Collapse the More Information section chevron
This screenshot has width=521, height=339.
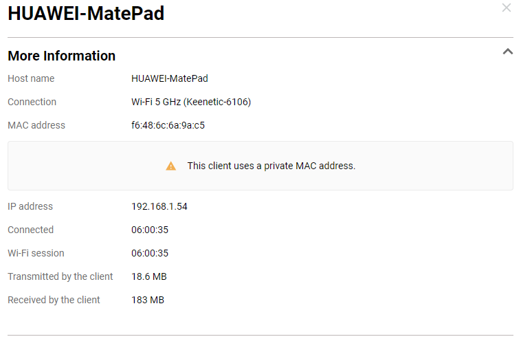[x=508, y=52]
